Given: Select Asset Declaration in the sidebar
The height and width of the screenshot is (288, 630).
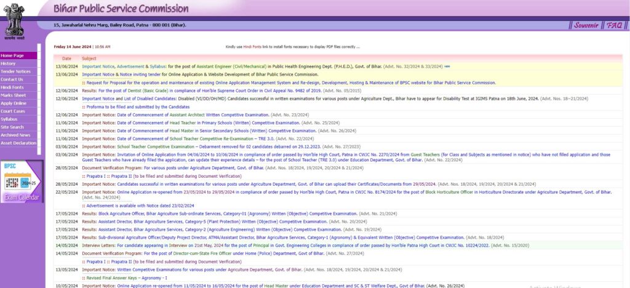Looking at the screenshot, I should pos(18,143).
